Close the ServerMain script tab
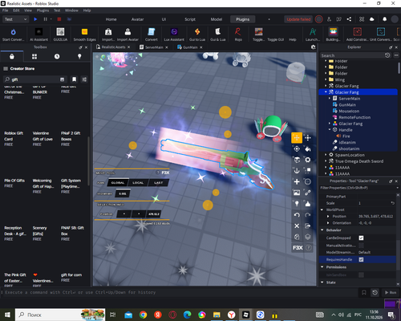Screen dimensions: 401x321 pos(167,47)
